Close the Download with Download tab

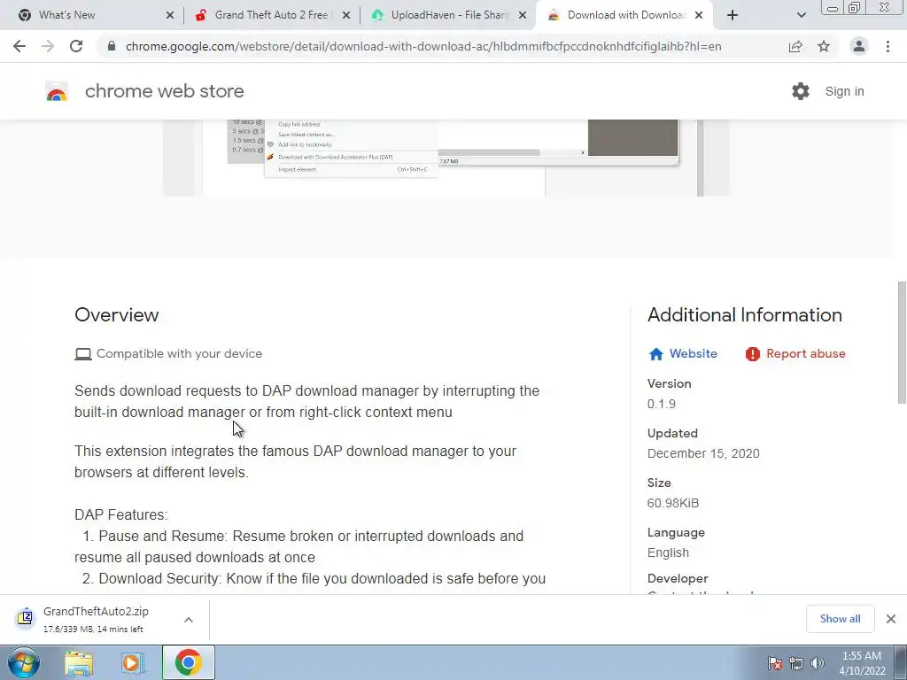(699, 15)
